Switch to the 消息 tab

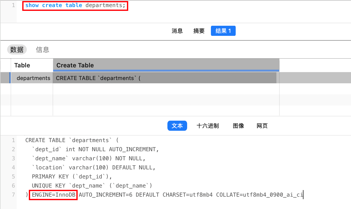(177, 31)
